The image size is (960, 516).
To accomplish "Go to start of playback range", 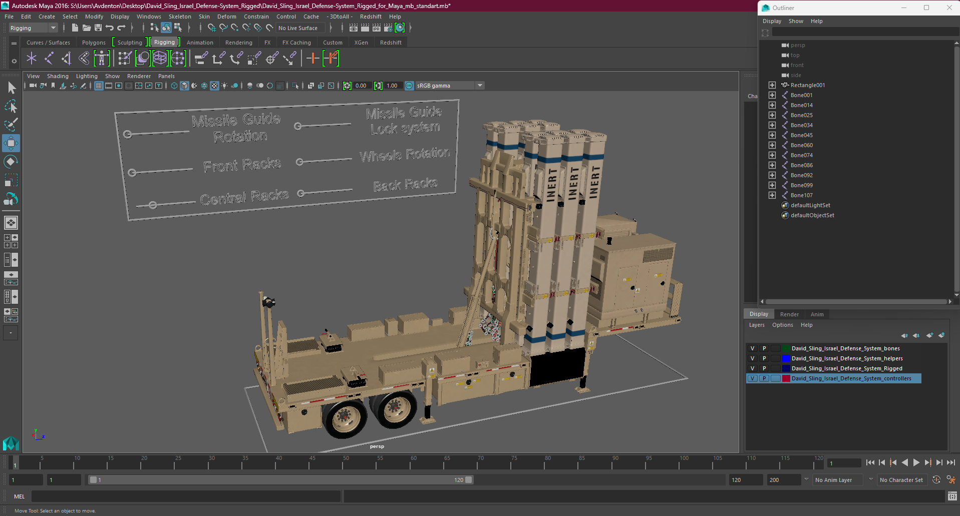I will (870, 463).
